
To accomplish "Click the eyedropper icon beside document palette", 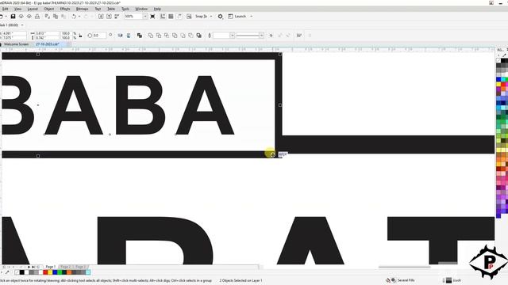I will click(x=7, y=272).
